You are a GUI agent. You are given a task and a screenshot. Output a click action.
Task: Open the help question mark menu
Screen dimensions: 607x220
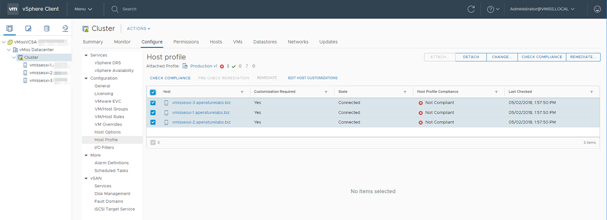(493, 9)
